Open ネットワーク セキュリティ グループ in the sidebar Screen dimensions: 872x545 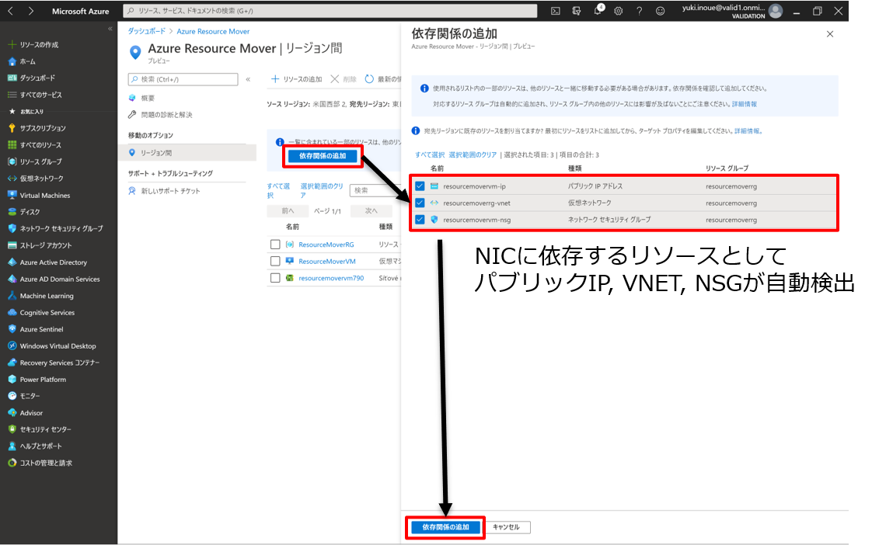(56, 229)
